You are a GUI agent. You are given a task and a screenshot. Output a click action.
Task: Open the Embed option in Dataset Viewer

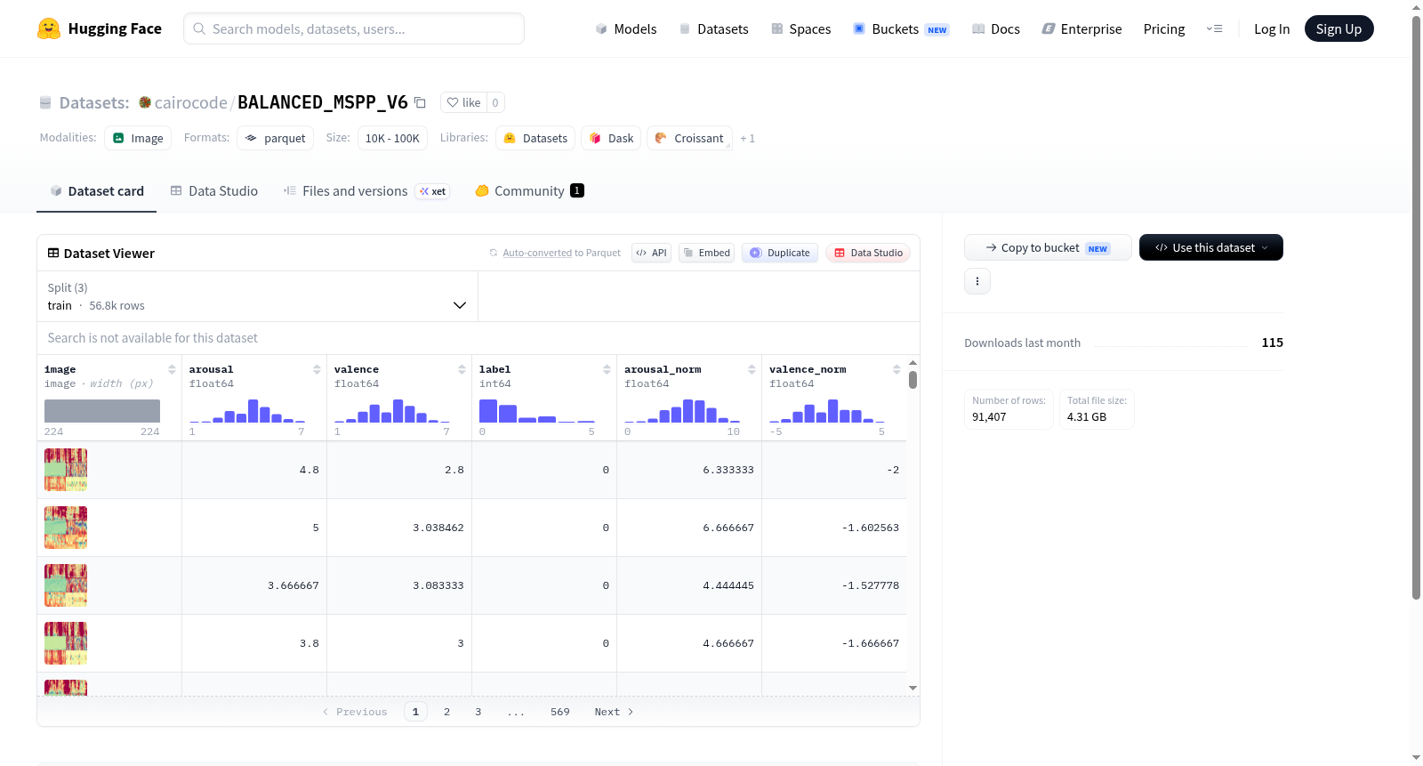point(706,253)
